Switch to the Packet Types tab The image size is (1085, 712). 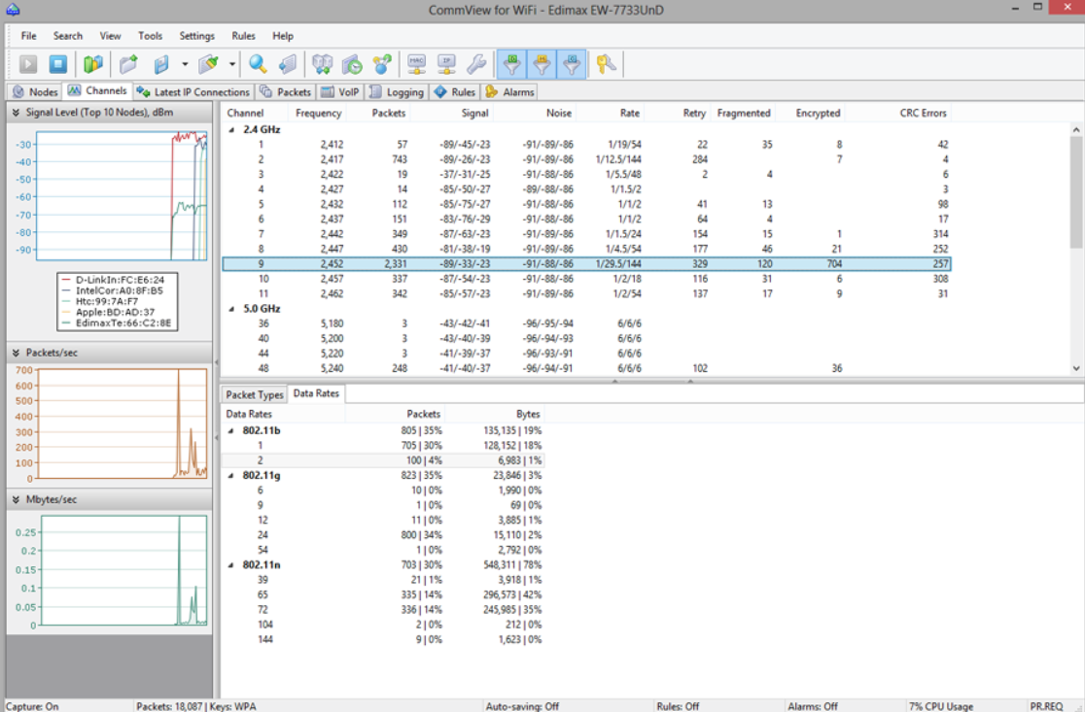pos(255,394)
